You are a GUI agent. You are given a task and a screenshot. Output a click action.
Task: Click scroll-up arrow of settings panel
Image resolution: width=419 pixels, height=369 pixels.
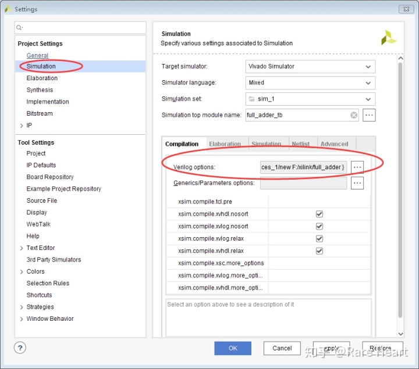[x=400, y=58]
